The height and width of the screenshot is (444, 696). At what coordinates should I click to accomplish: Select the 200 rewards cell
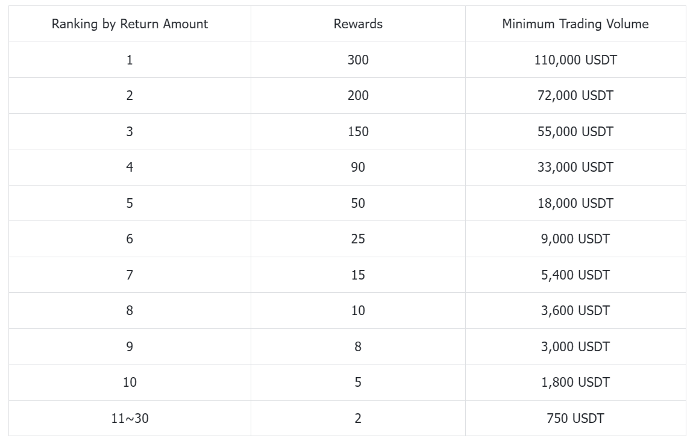click(358, 95)
